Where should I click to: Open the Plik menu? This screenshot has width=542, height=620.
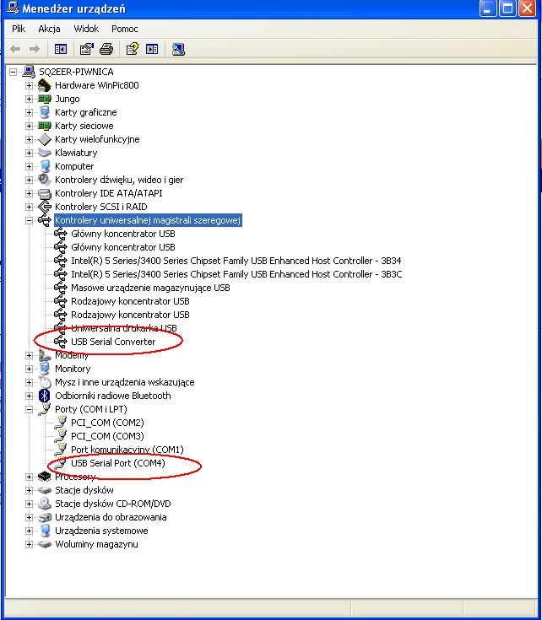tap(19, 29)
